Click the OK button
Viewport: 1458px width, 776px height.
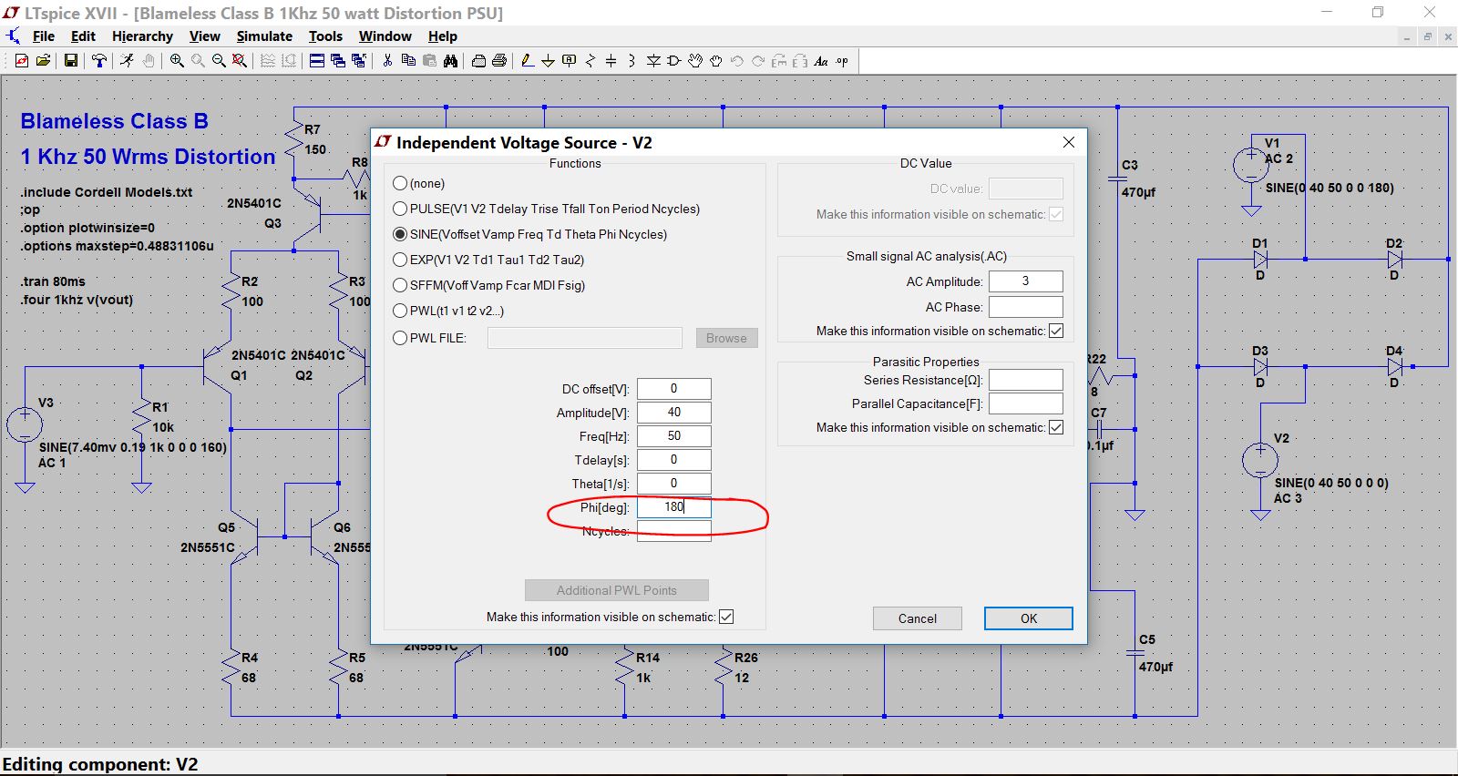[x=1029, y=618]
